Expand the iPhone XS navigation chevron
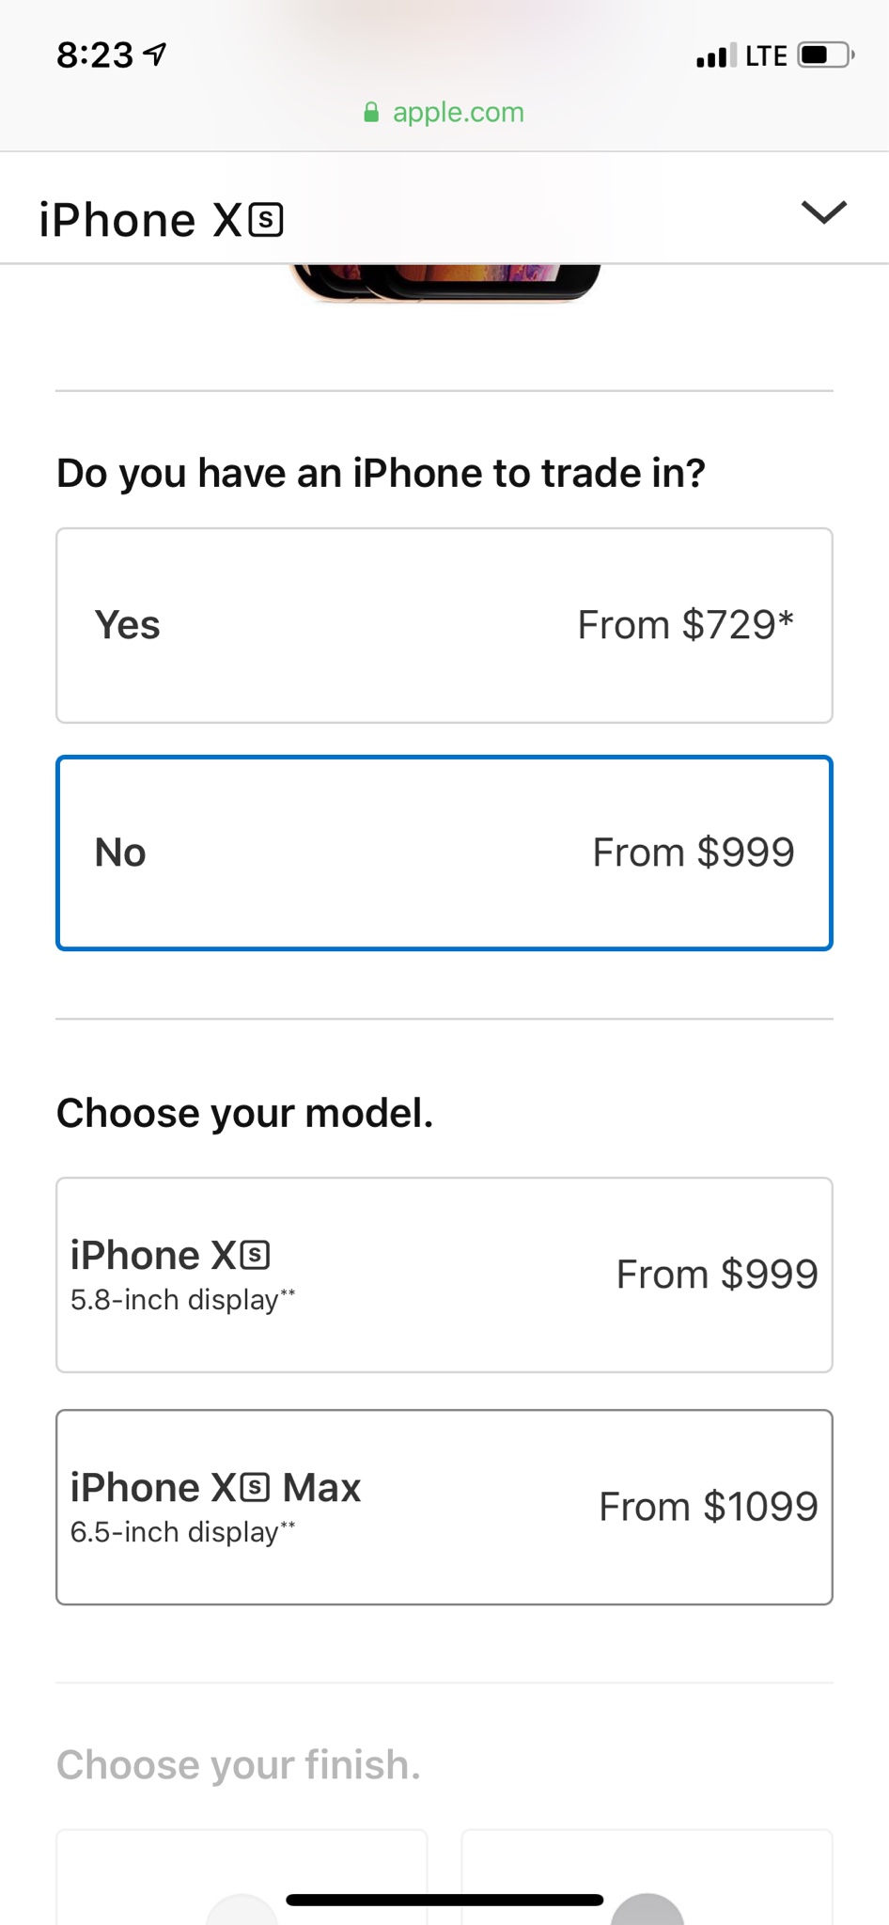This screenshot has width=889, height=1925. [x=823, y=212]
